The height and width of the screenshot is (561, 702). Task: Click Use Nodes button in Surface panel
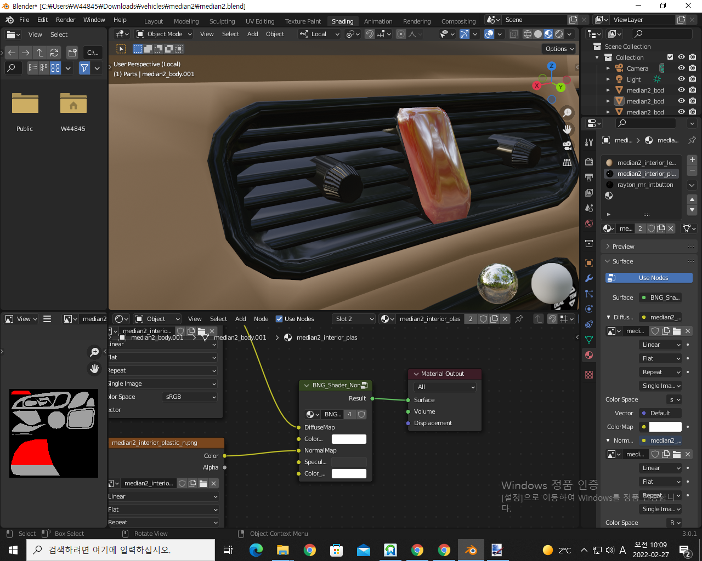(649, 278)
